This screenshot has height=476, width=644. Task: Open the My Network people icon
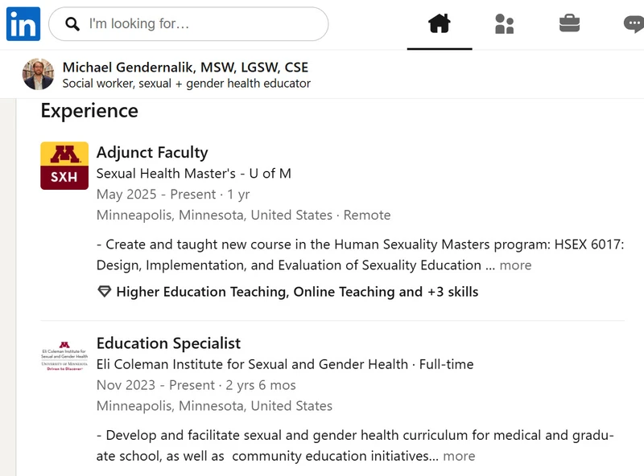tap(505, 24)
